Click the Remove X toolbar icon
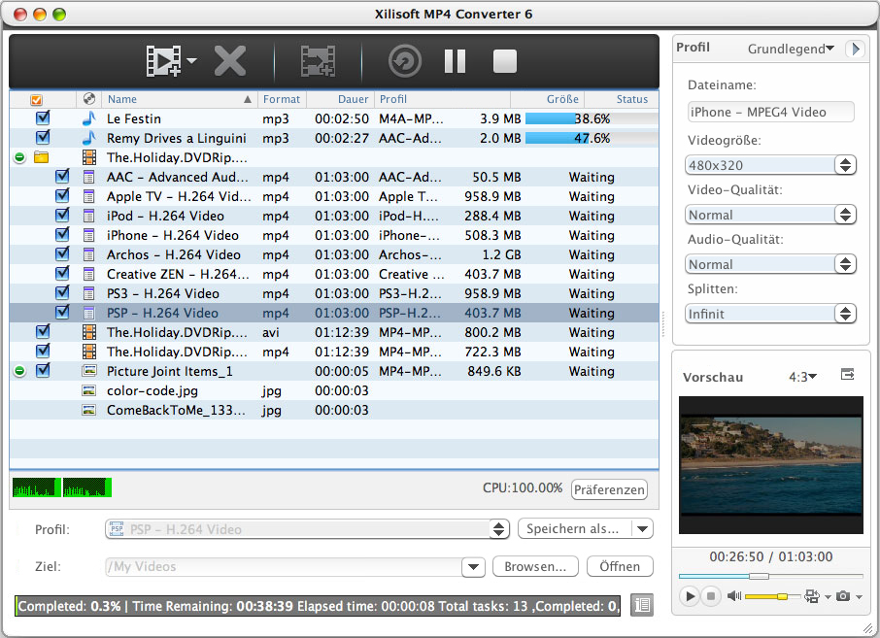This screenshot has height=638, width=880. pos(230,60)
